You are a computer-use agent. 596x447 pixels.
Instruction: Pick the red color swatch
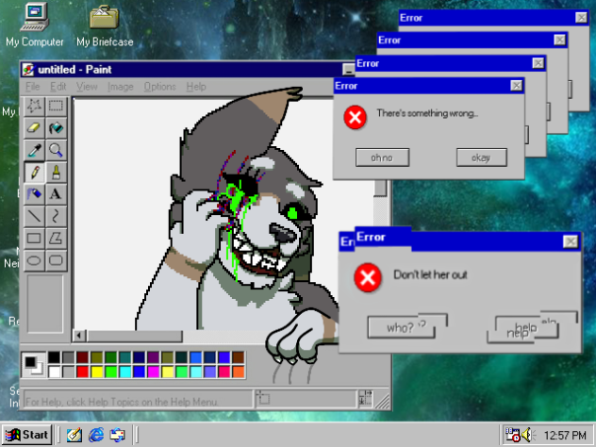[82, 372]
